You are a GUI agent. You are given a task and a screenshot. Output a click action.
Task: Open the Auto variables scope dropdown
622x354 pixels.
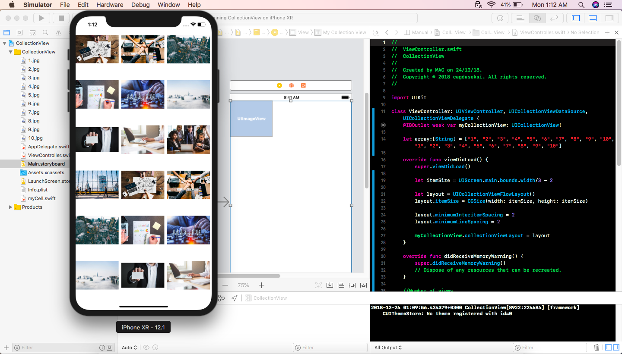pos(129,348)
